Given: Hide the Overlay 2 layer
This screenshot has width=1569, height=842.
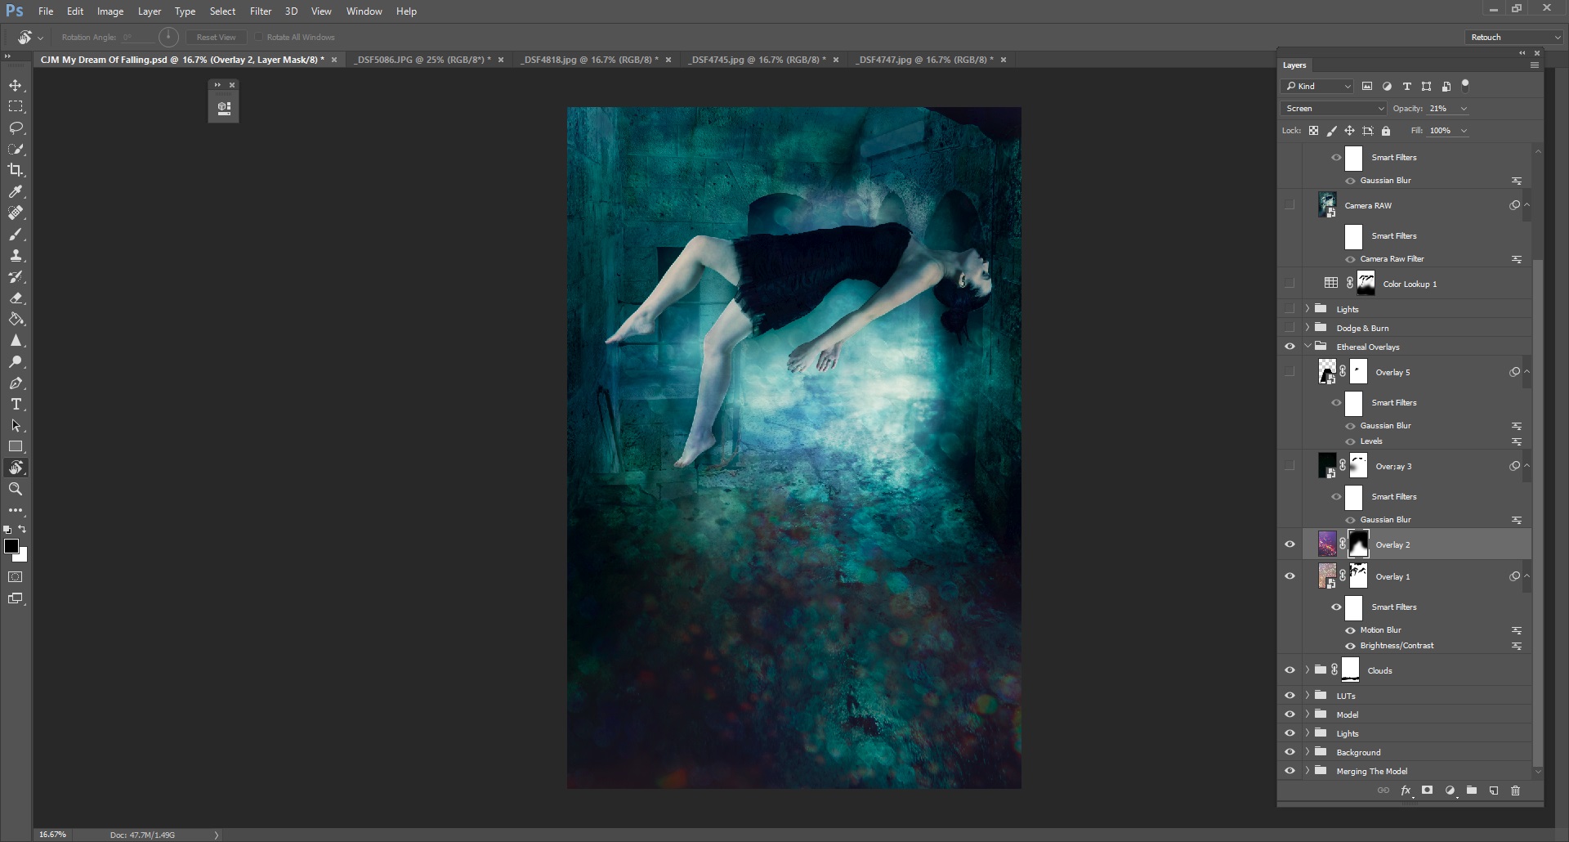Looking at the screenshot, I should 1290,544.
